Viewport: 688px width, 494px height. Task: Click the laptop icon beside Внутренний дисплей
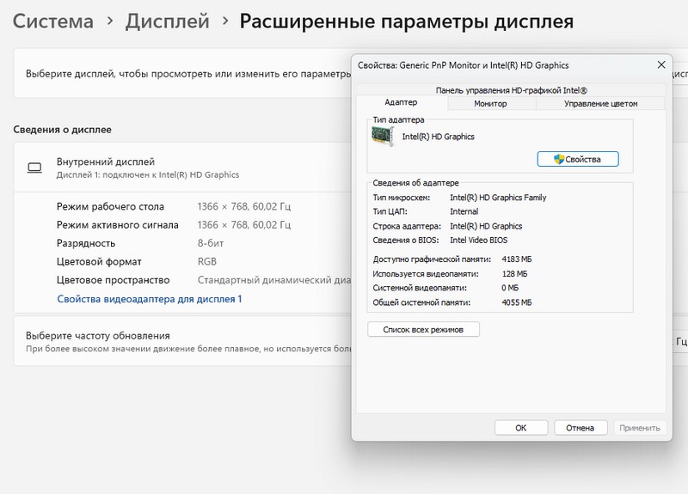(x=35, y=168)
